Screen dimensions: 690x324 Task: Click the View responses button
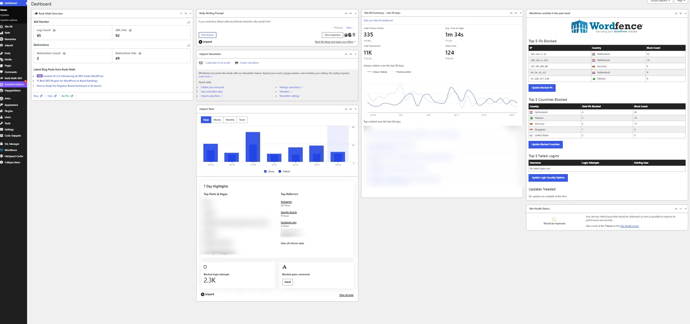(332, 35)
